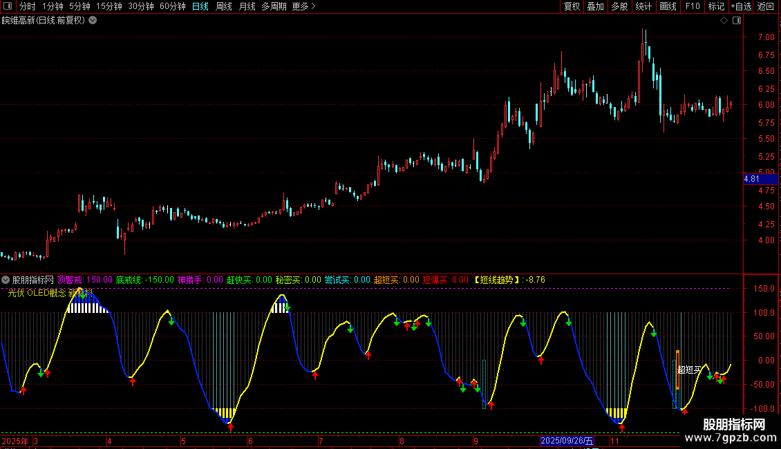Screen dimensions: 781x449
Task: Open 多股 multi-stock view
Action: click(x=619, y=6)
